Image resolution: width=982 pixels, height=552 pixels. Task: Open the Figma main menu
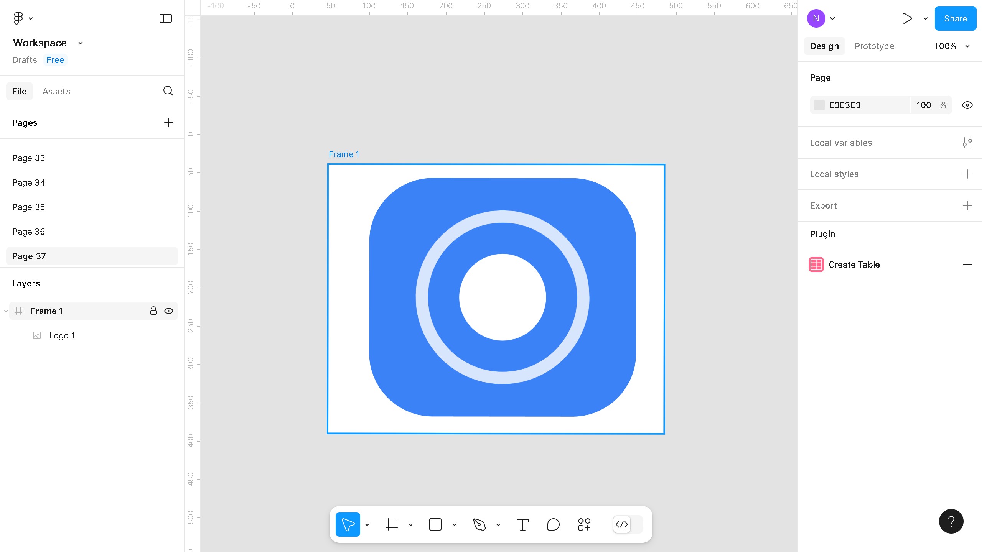(x=18, y=18)
